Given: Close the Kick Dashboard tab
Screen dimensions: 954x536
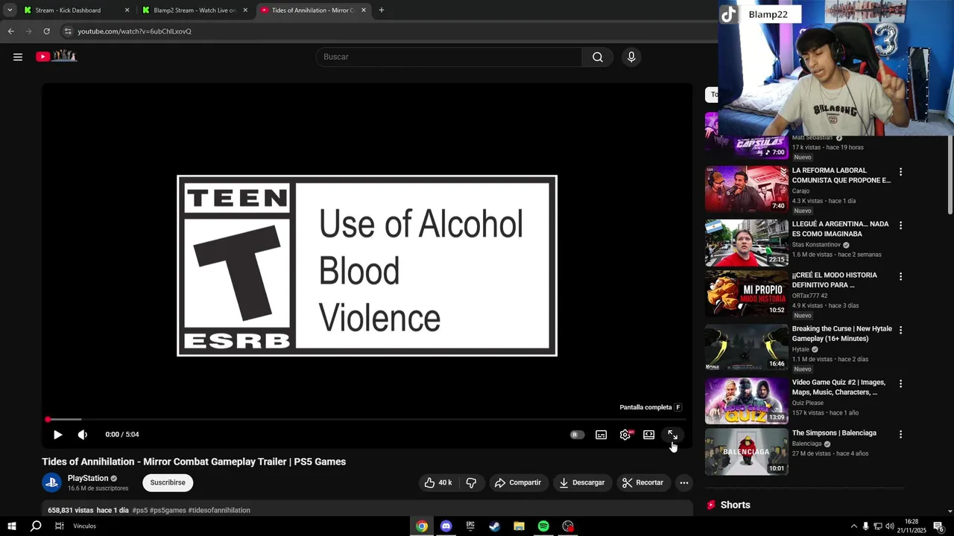Looking at the screenshot, I should coord(127,10).
